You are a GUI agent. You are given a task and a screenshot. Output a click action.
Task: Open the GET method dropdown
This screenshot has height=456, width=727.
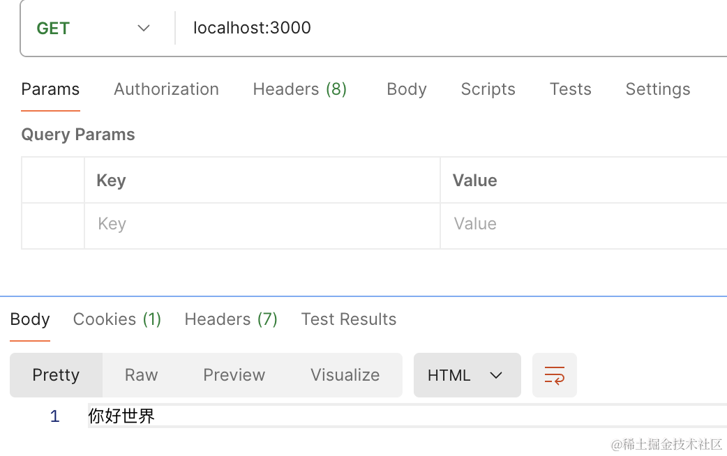pos(94,29)
